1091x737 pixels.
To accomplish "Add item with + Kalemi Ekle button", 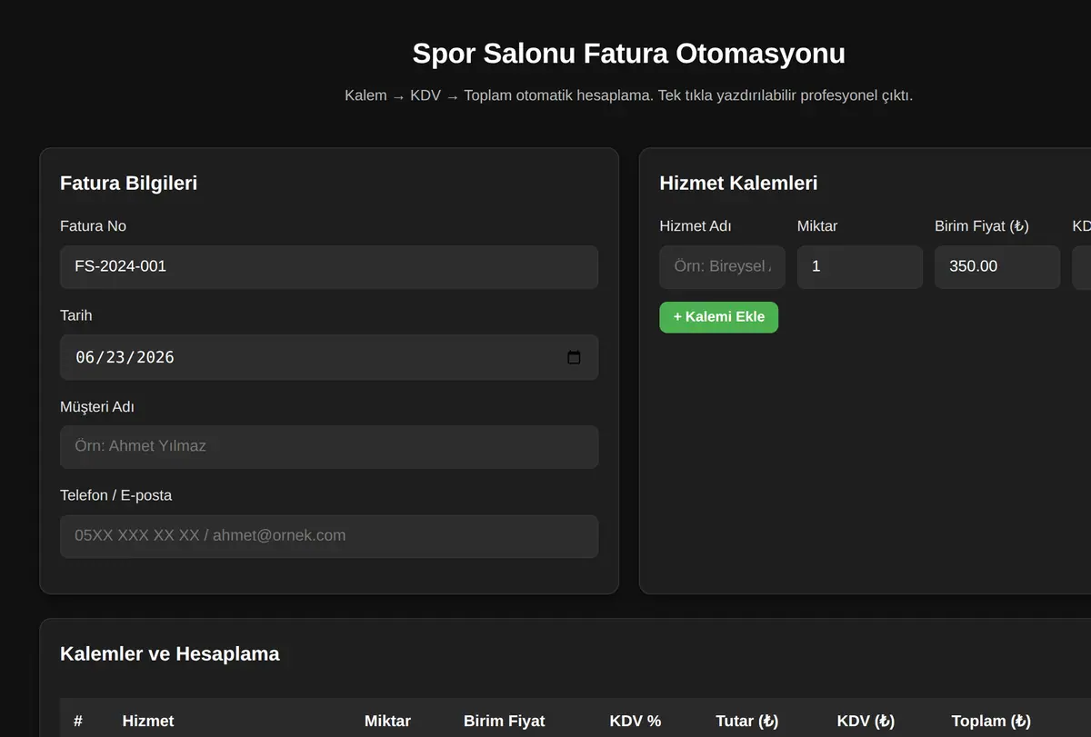I will [719, 317].
